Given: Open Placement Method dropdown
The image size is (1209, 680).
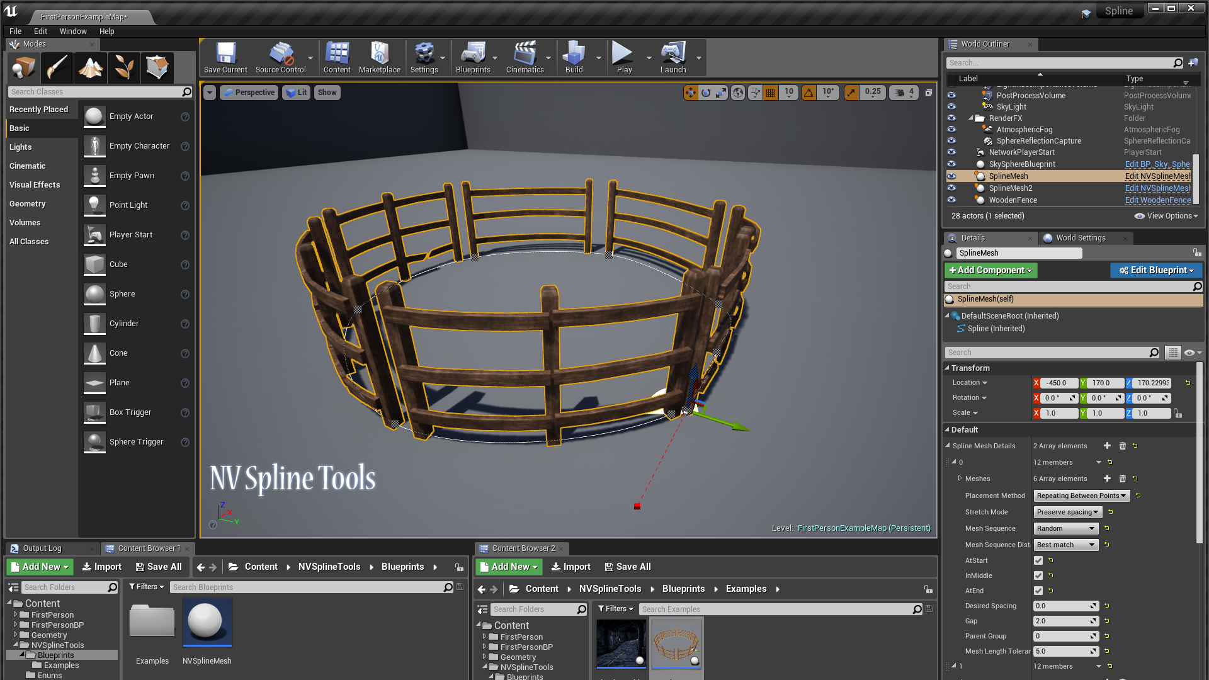Looking at the screenshot, I should (x=1081, y=496).
